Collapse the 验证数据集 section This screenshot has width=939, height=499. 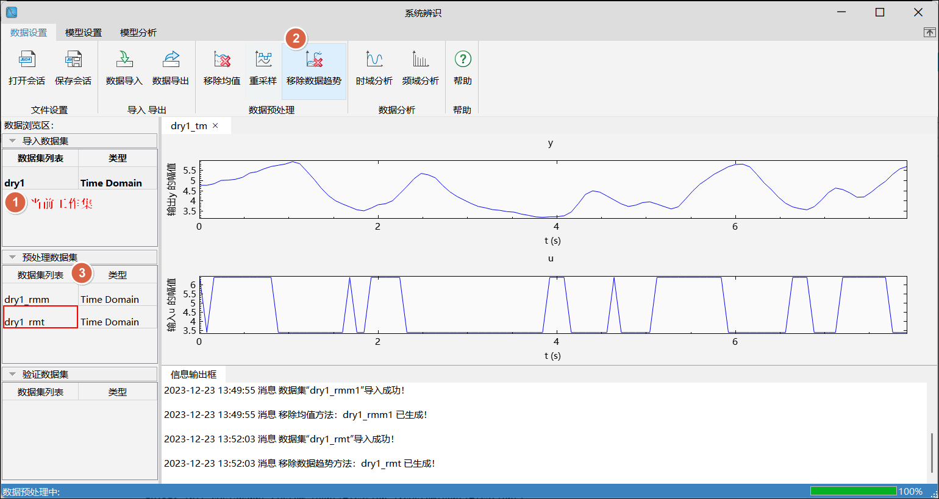[12, 374]
